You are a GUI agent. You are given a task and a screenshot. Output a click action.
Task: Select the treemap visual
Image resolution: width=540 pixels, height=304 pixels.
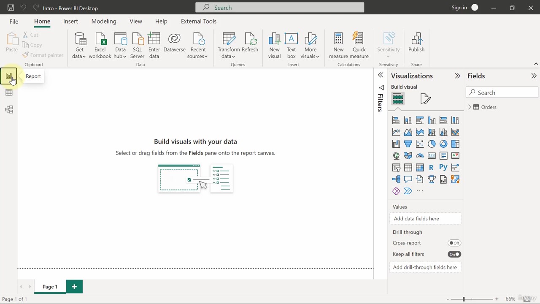[455, 144]
